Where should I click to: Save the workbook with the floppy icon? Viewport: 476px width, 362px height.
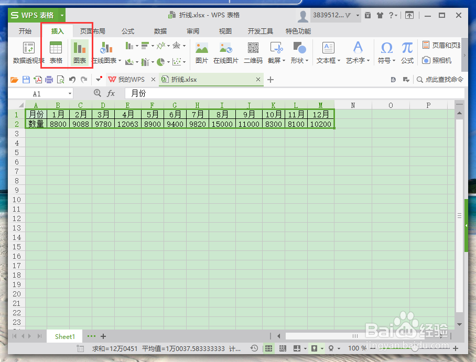tap(26, 80)
